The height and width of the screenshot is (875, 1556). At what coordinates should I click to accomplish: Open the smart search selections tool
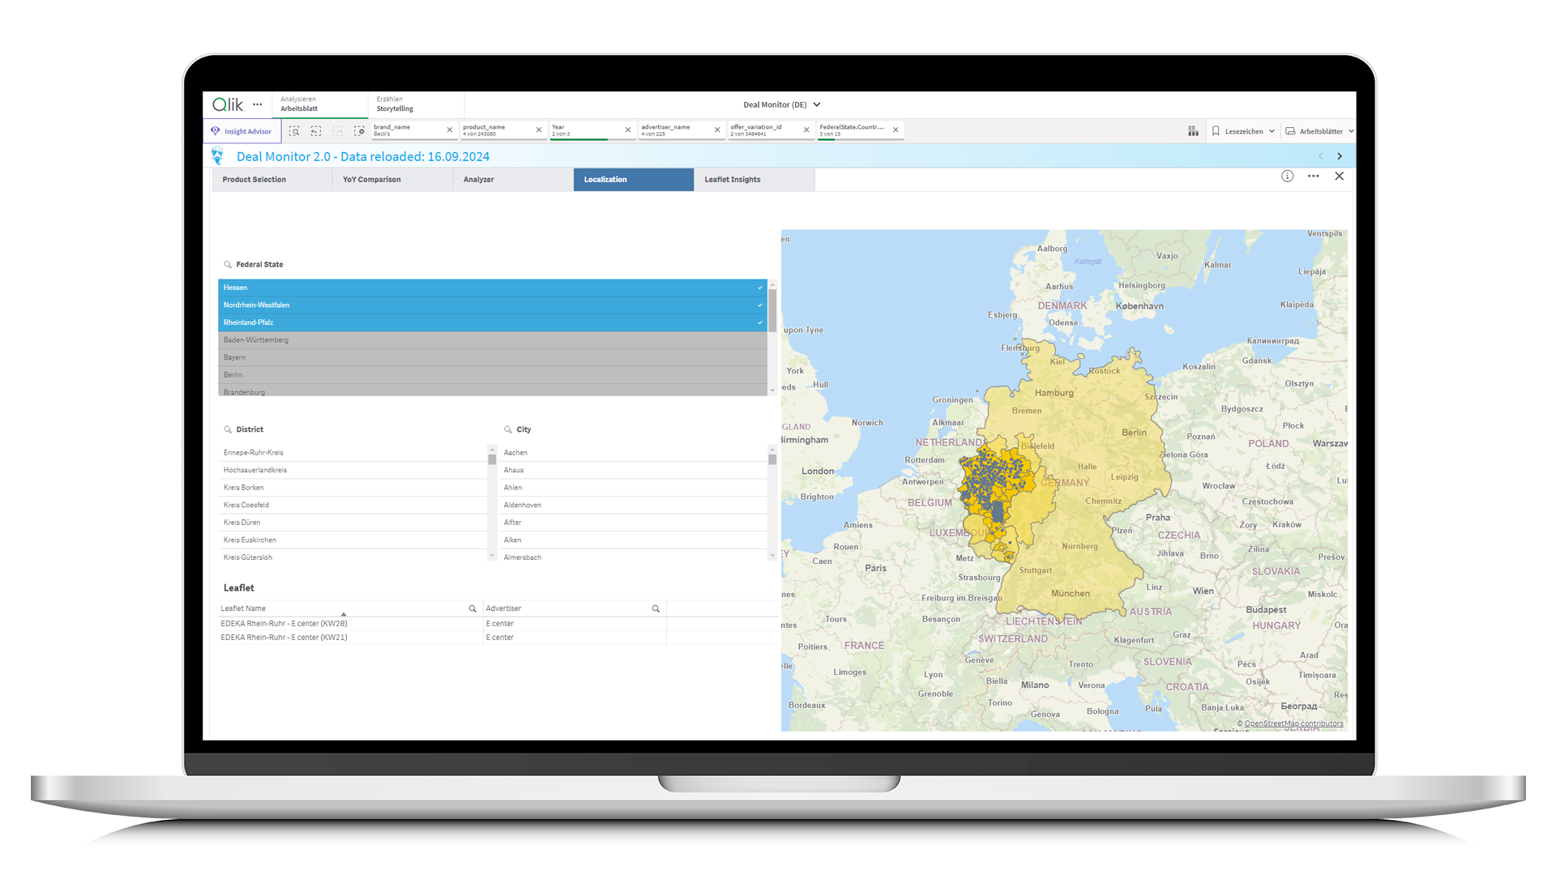294,130
